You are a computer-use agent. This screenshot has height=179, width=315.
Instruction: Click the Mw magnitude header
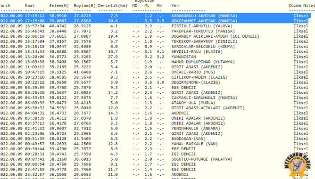pos(159,6)
